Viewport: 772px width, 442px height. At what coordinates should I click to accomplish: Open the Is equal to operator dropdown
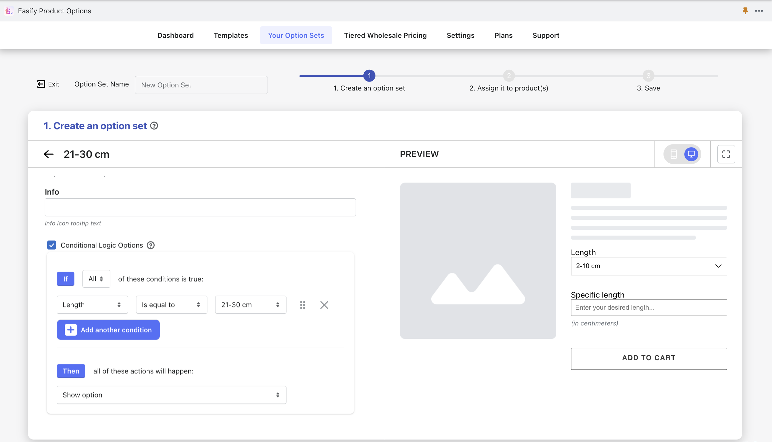click(x=171, y=305)
